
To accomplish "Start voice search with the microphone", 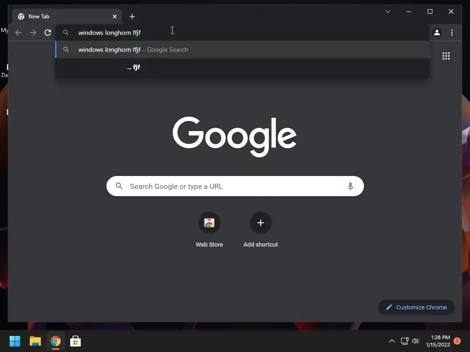I will (x=350, y=186).
